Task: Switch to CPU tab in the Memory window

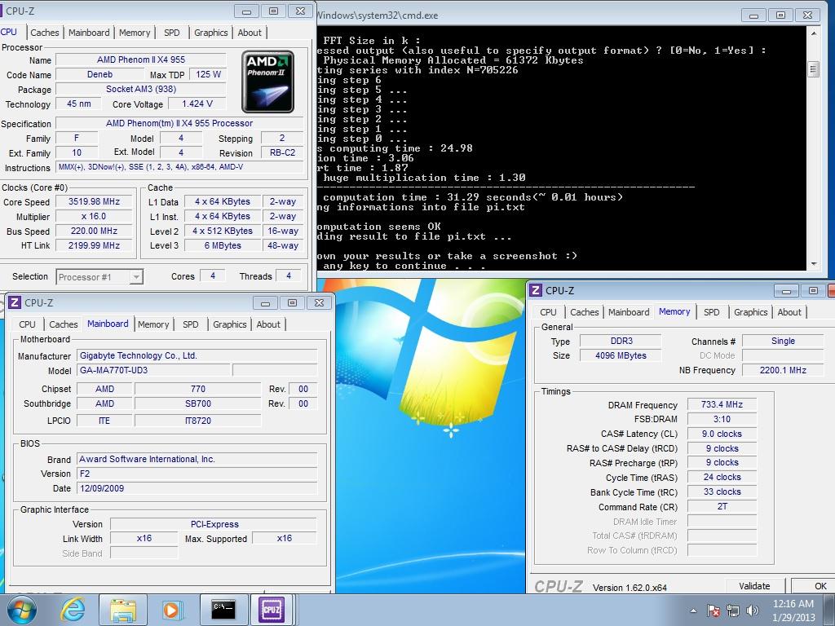Action: [548, 312]
